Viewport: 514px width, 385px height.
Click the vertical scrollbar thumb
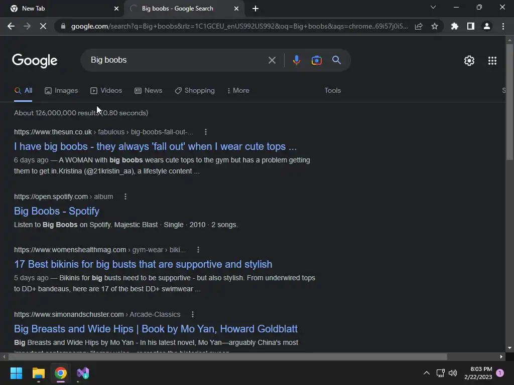pyautogui.click(x=509, y=102)
